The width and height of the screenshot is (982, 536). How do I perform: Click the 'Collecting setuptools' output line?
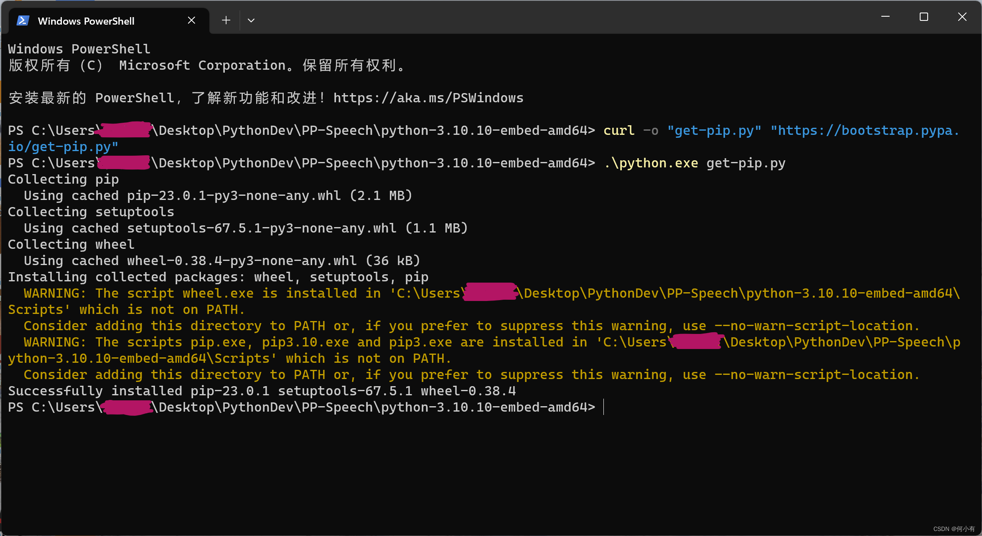click(91, 212)
